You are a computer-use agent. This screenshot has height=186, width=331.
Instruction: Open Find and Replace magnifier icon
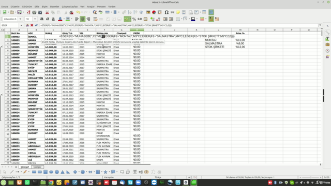click(95, 12)
